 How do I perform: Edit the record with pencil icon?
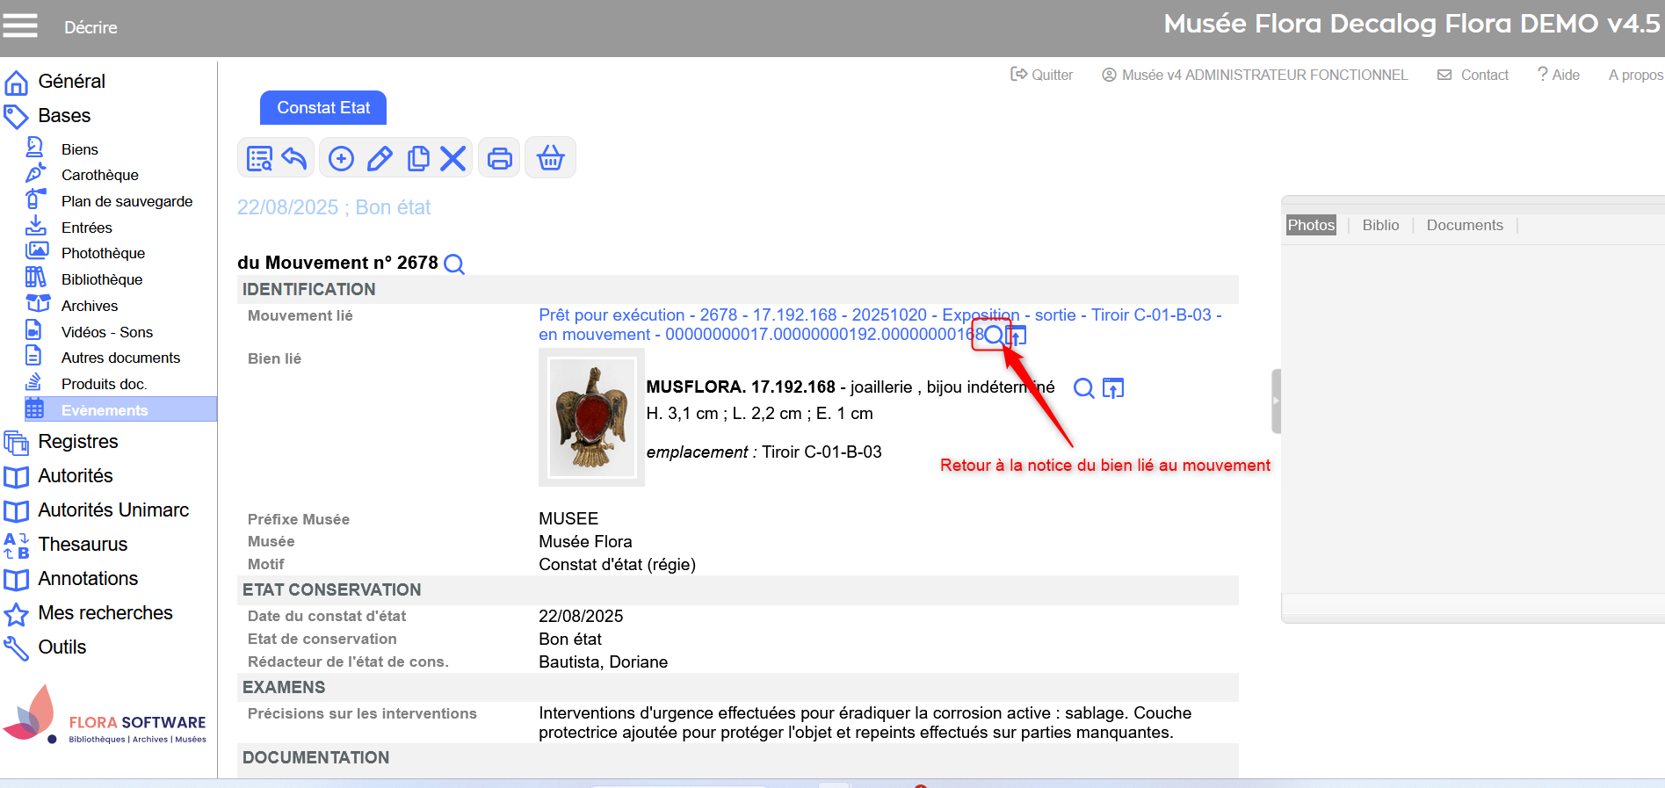click(x=380, y=158)
